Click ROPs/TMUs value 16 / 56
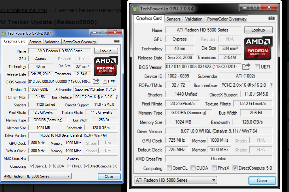The width and height of the screenshot is (289, 192). point(39,97)
